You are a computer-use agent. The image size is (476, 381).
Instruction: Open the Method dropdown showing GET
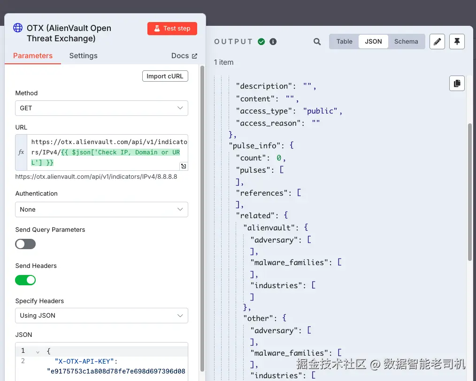[101, 108]
